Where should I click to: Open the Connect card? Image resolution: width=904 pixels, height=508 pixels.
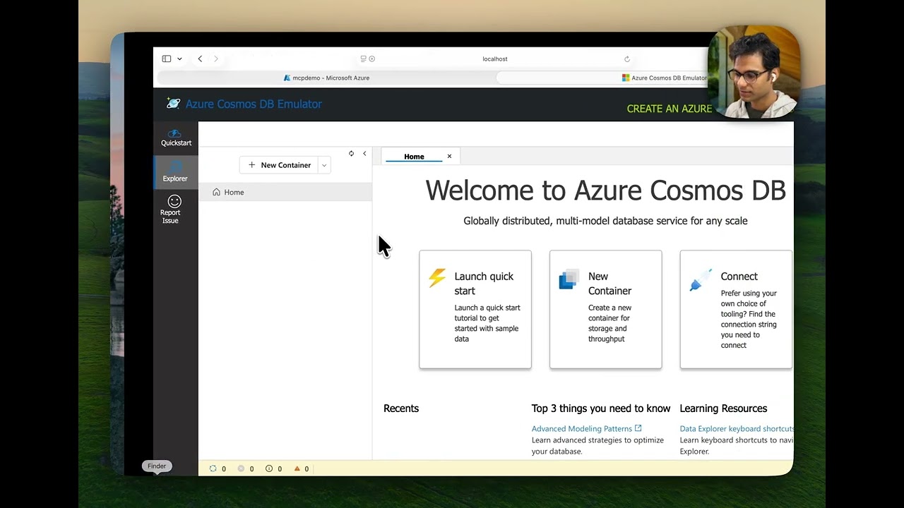(x=736, y=309)
